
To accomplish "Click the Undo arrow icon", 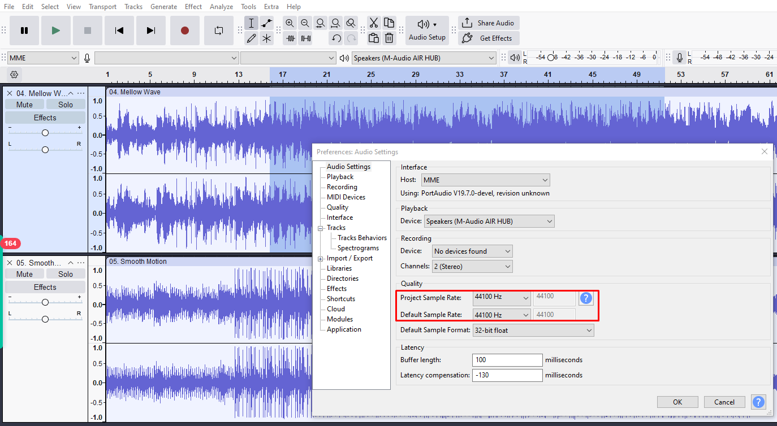I will [x=335, y=38].
